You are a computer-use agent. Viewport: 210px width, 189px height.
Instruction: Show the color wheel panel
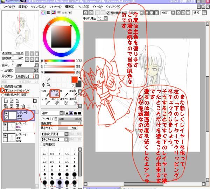click(x=43, y=13)
